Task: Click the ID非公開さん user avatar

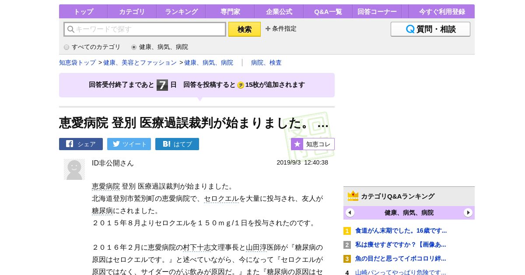Action: click(74, 169)
